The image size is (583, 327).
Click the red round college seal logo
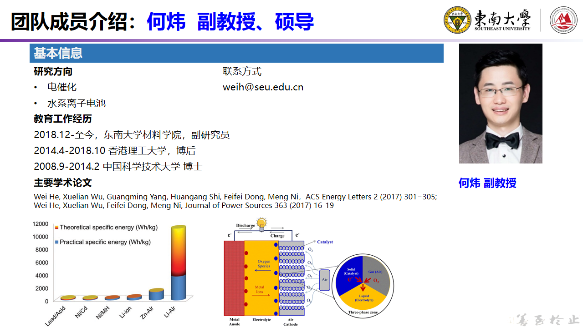coord(563,20)
